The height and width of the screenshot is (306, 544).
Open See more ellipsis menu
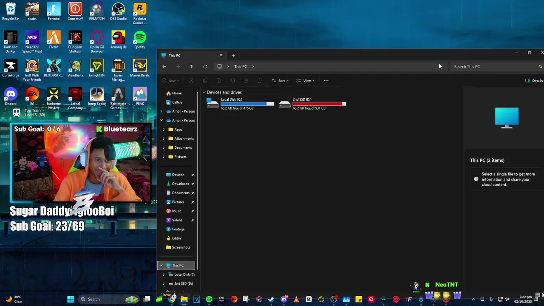[x=326, y=80]
